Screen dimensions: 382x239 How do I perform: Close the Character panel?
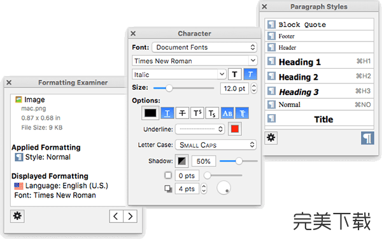tap(133, 33)
